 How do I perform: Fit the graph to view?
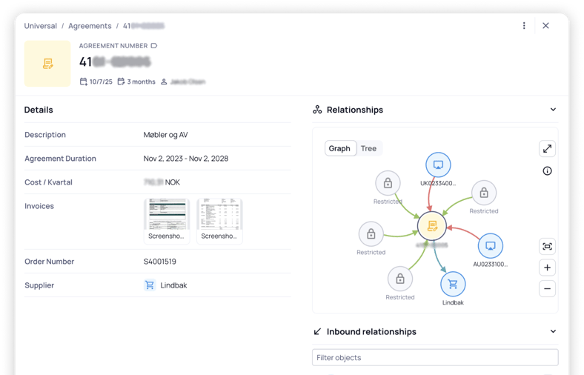coord(547,247)
